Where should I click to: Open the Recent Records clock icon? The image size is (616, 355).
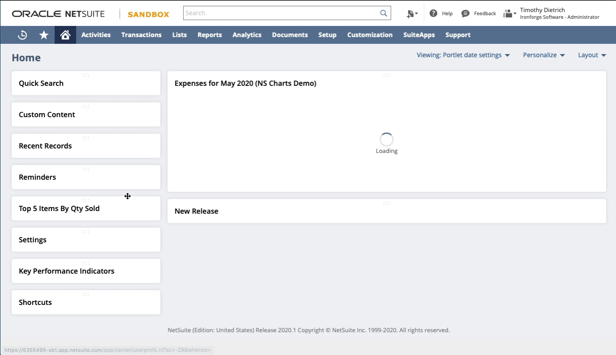[x=22, y=35]
